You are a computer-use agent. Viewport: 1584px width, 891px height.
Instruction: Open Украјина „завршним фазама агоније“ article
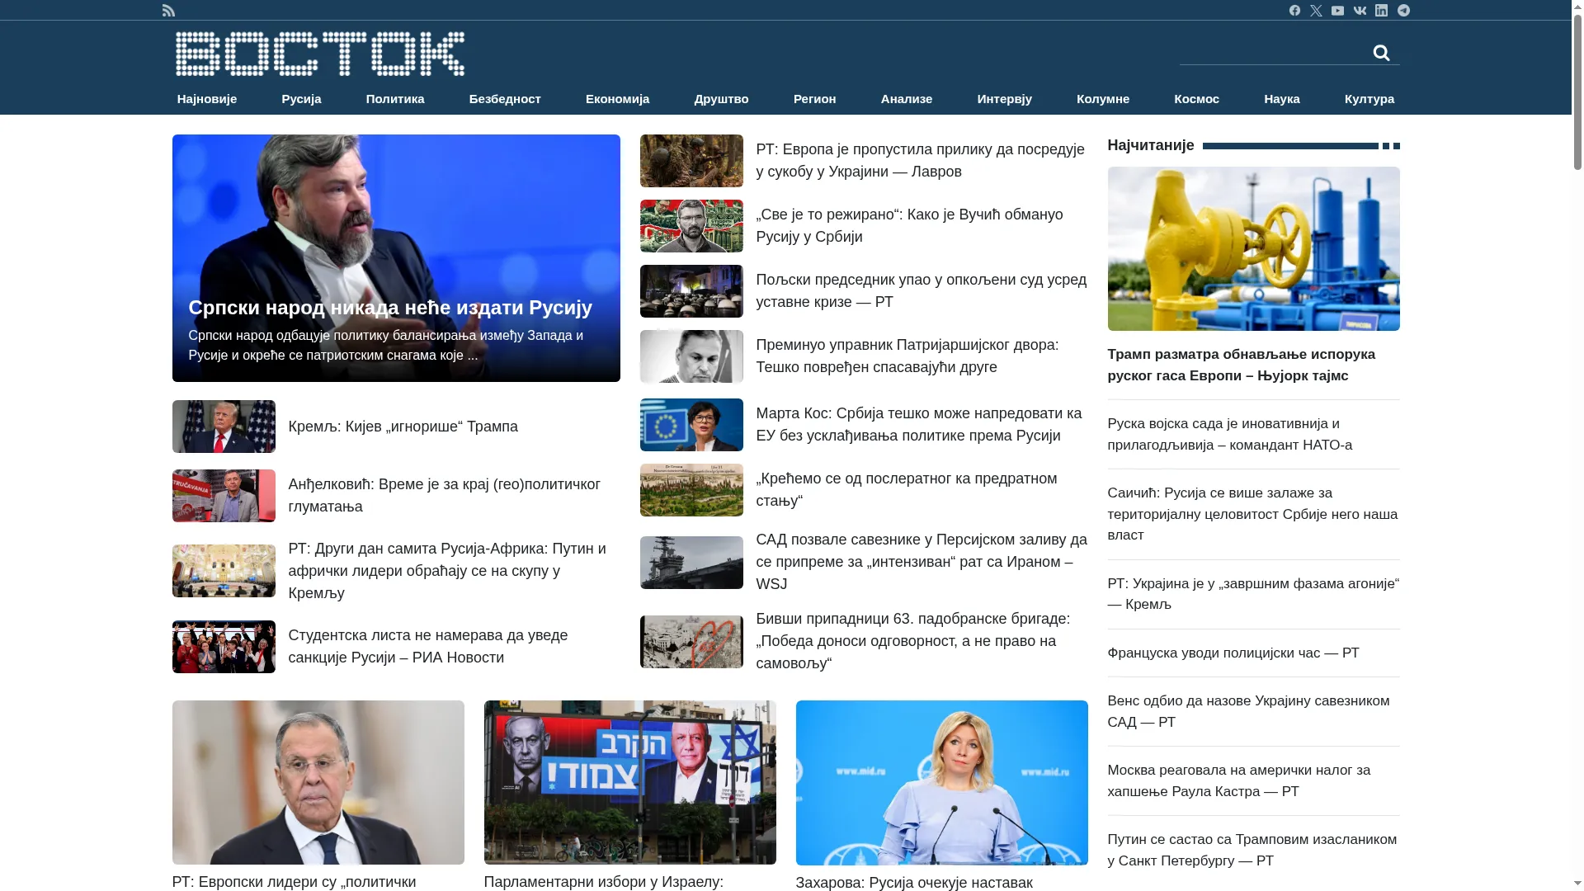[x=1253, y=594]
